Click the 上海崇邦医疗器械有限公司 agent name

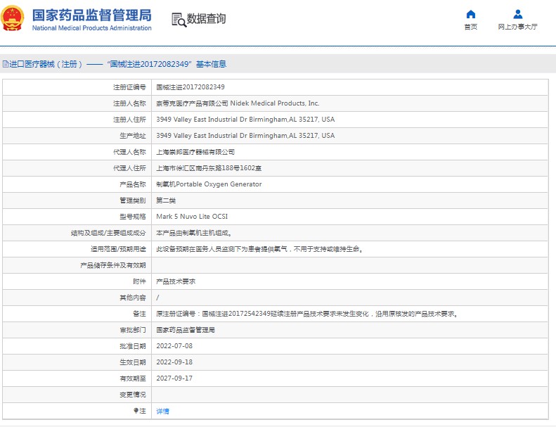tap(195, 152)
